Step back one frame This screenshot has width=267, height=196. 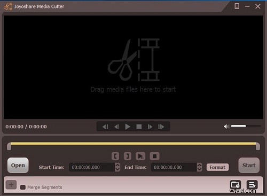point(116,127)
